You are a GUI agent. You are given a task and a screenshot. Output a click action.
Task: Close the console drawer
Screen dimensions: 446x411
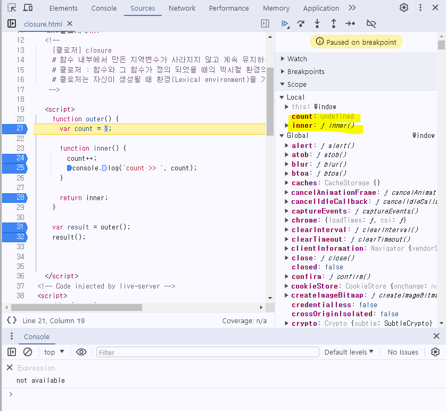(x=436, y=336)
